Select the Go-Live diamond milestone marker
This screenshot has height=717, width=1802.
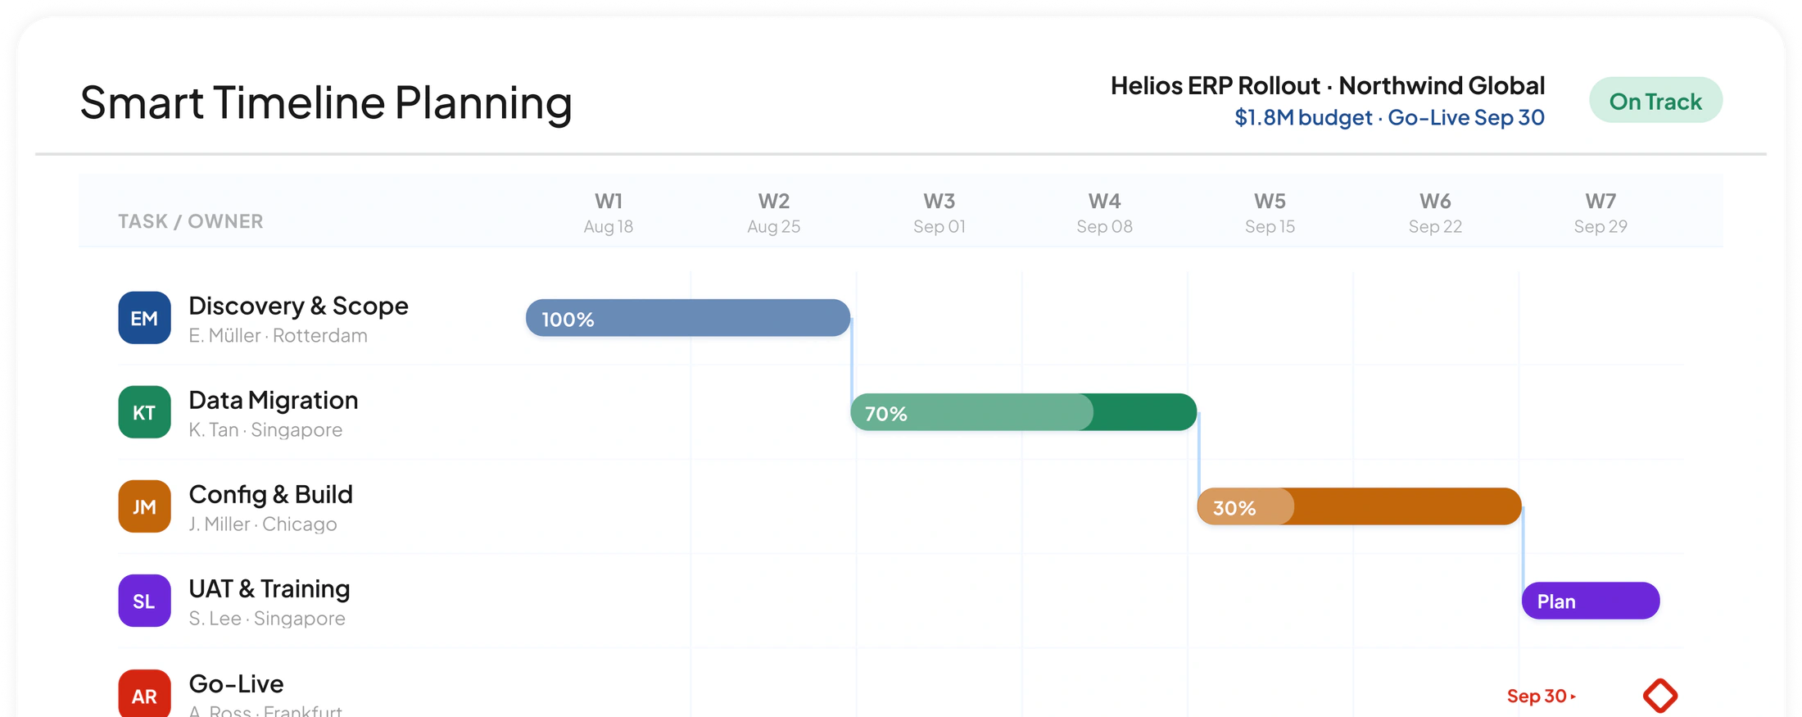click(1660, 696)
